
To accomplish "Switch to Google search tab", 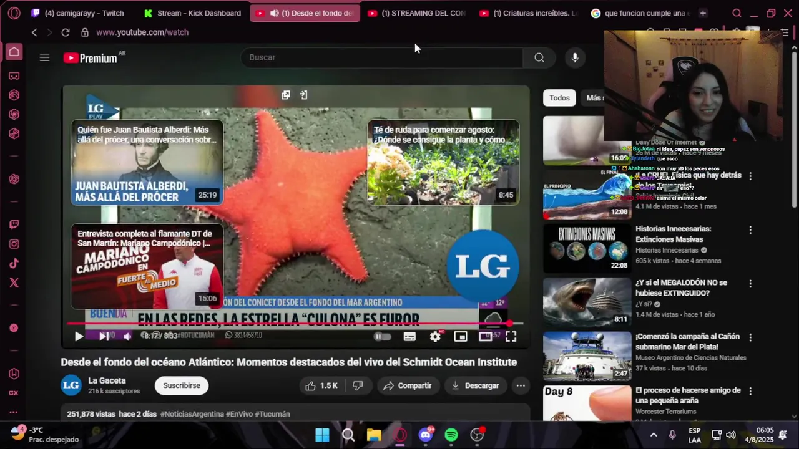I will pos(640,13).
